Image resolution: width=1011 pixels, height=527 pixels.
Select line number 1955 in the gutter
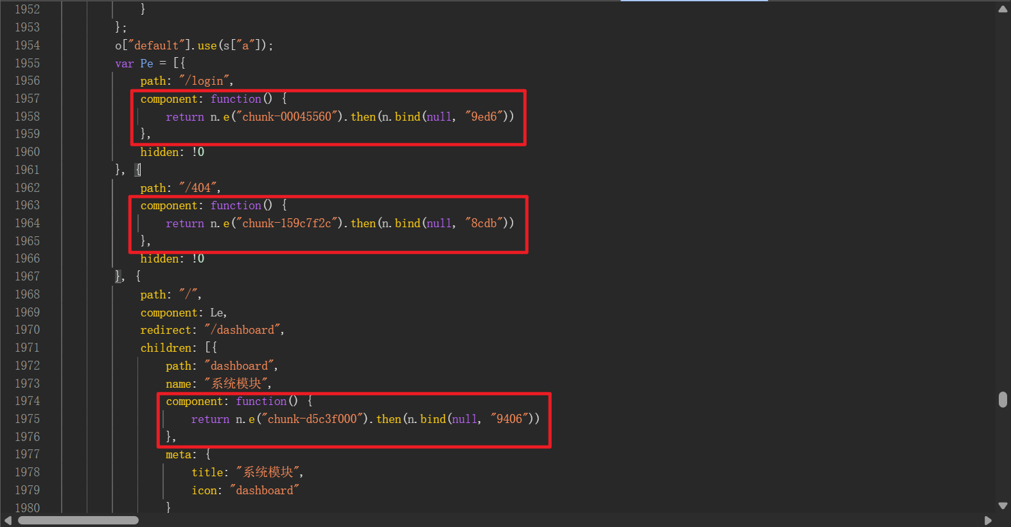point(27,63)
